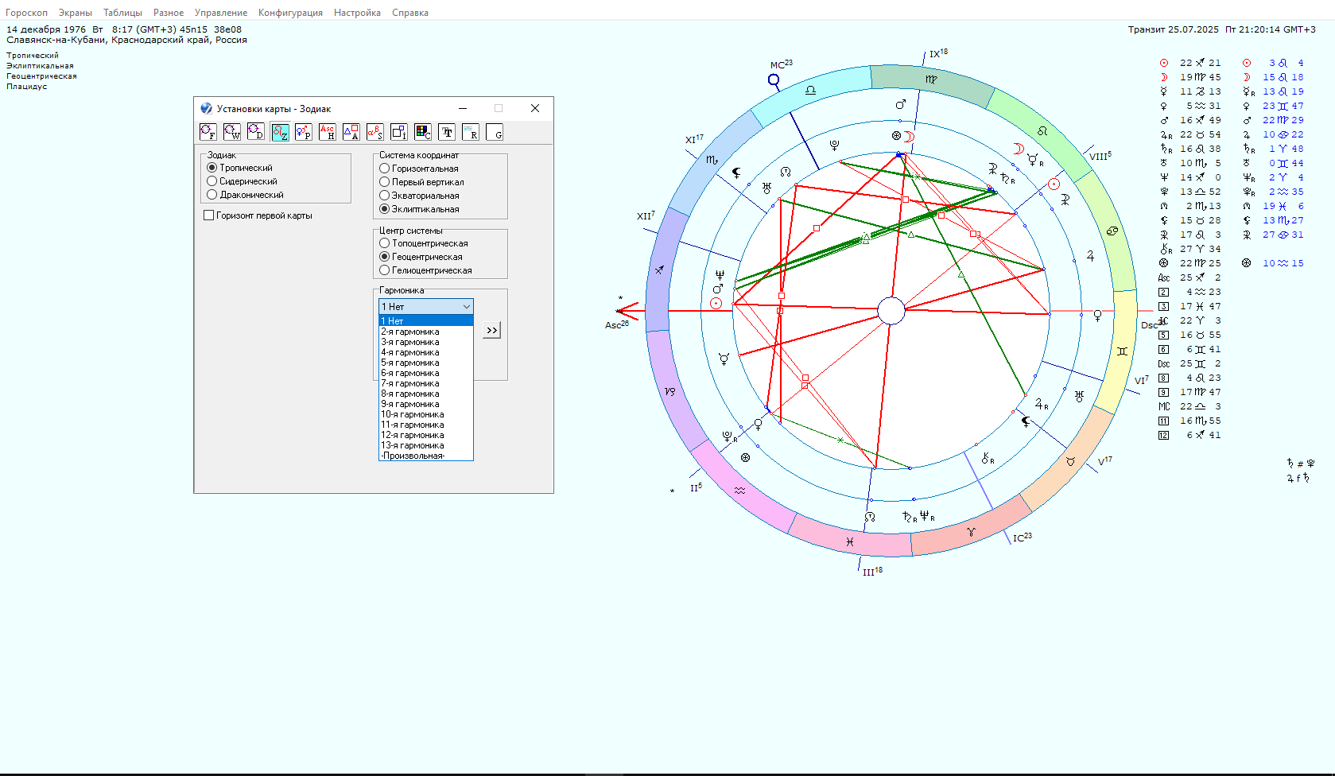
Task: Click the W chart settings icon
Action: (232, 132)
